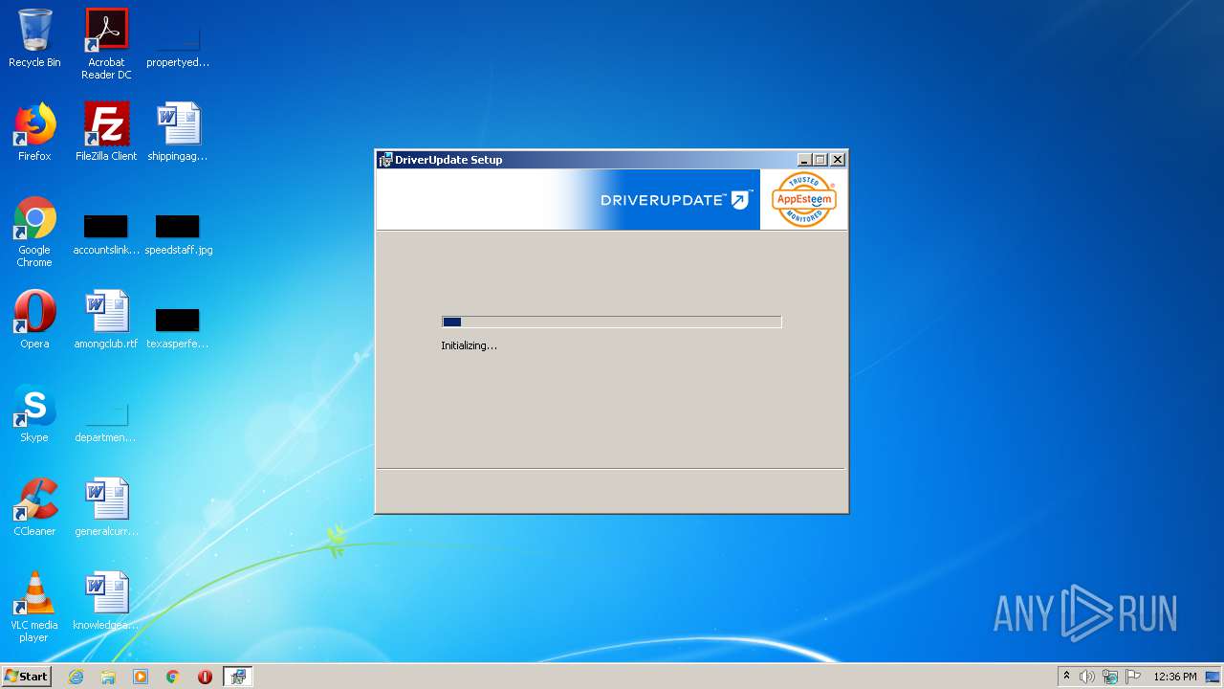The image size is (1224, 689).
Task: Open the Firefox desktop shortcut
Action: [x=34, y=132]
